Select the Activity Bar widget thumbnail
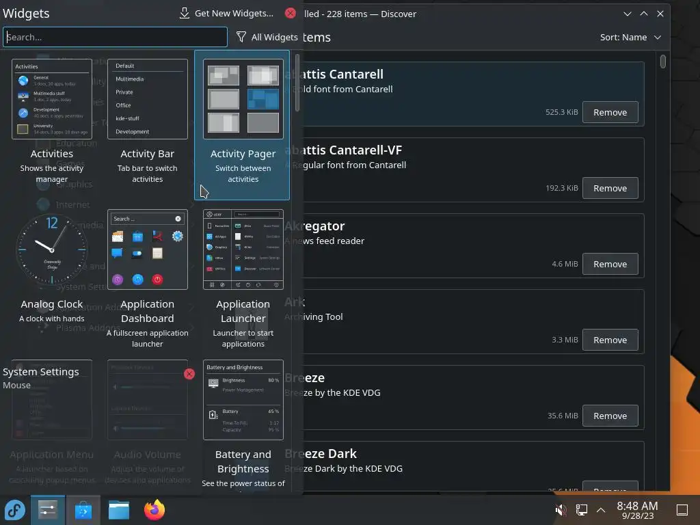 point(148,99)
